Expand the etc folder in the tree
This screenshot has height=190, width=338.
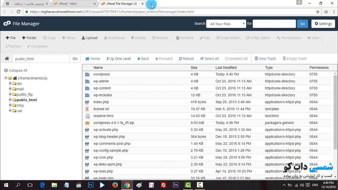[x=10, y=83]
